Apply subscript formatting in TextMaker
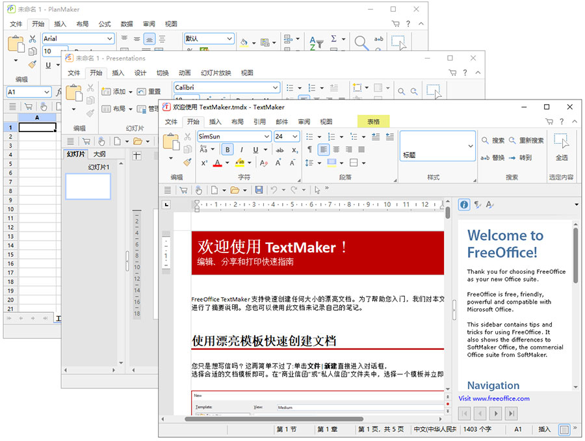The image size is (585, 441). [x=294, y=150]
